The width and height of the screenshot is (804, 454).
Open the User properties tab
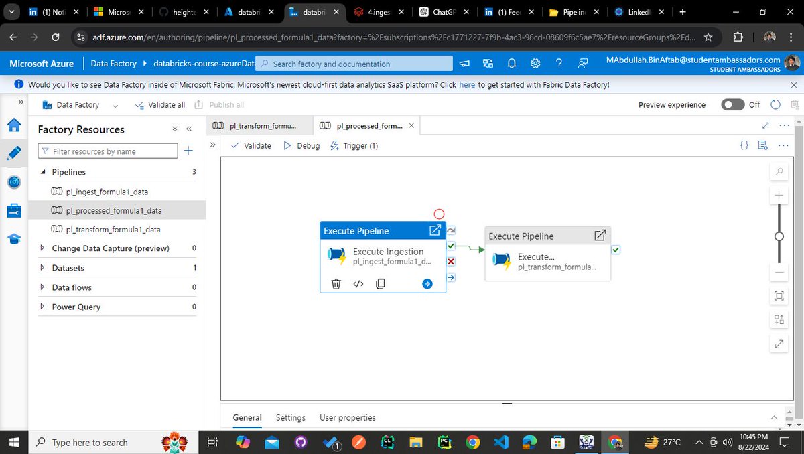[348, 417]
